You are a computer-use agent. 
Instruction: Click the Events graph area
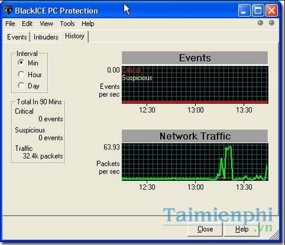click(x=195, y=85)
